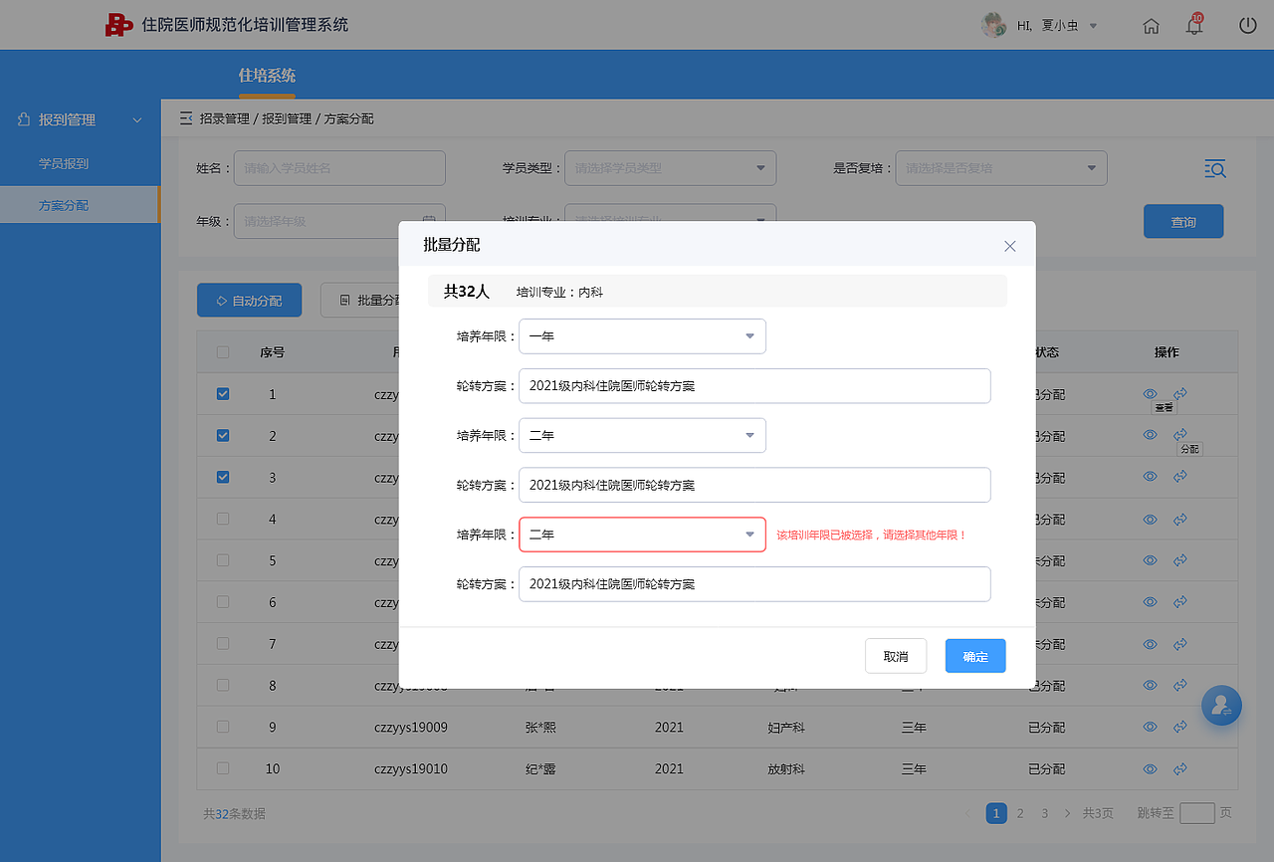Open the red-bordered 培养年限 dropdown with error
This screenshot has width=1274, height=862.
642,535
